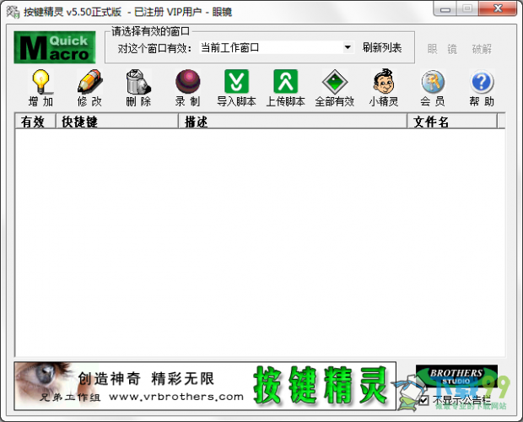Open the 小精灵 cartoon face icon

tap(384, 82)
